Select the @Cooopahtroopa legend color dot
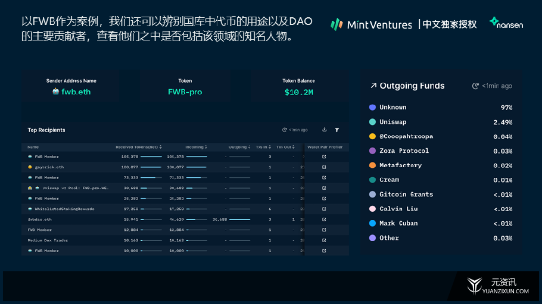Viewport: 542px width, 304px height. tap(372, 136)
